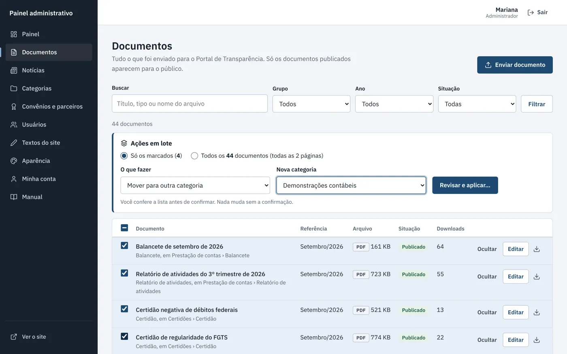Download Certidão de regularidade do FGTS file

pyautogui.click(x=537, y=340)
